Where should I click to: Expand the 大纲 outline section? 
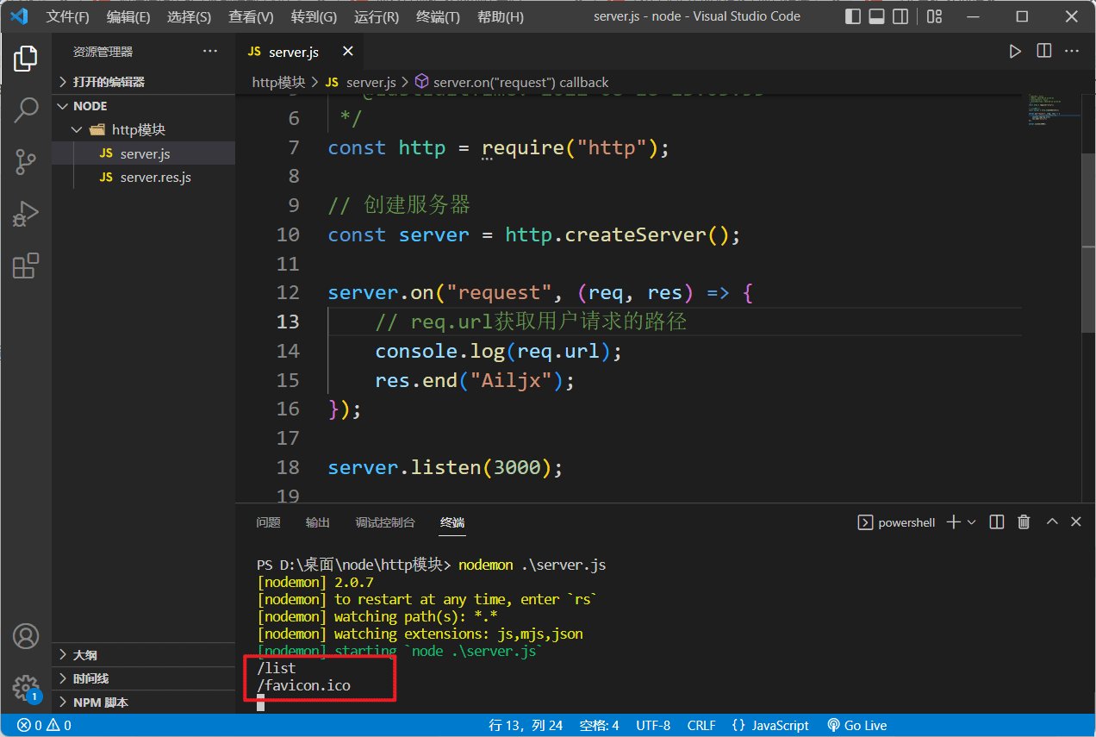click(x=84, y=654)
